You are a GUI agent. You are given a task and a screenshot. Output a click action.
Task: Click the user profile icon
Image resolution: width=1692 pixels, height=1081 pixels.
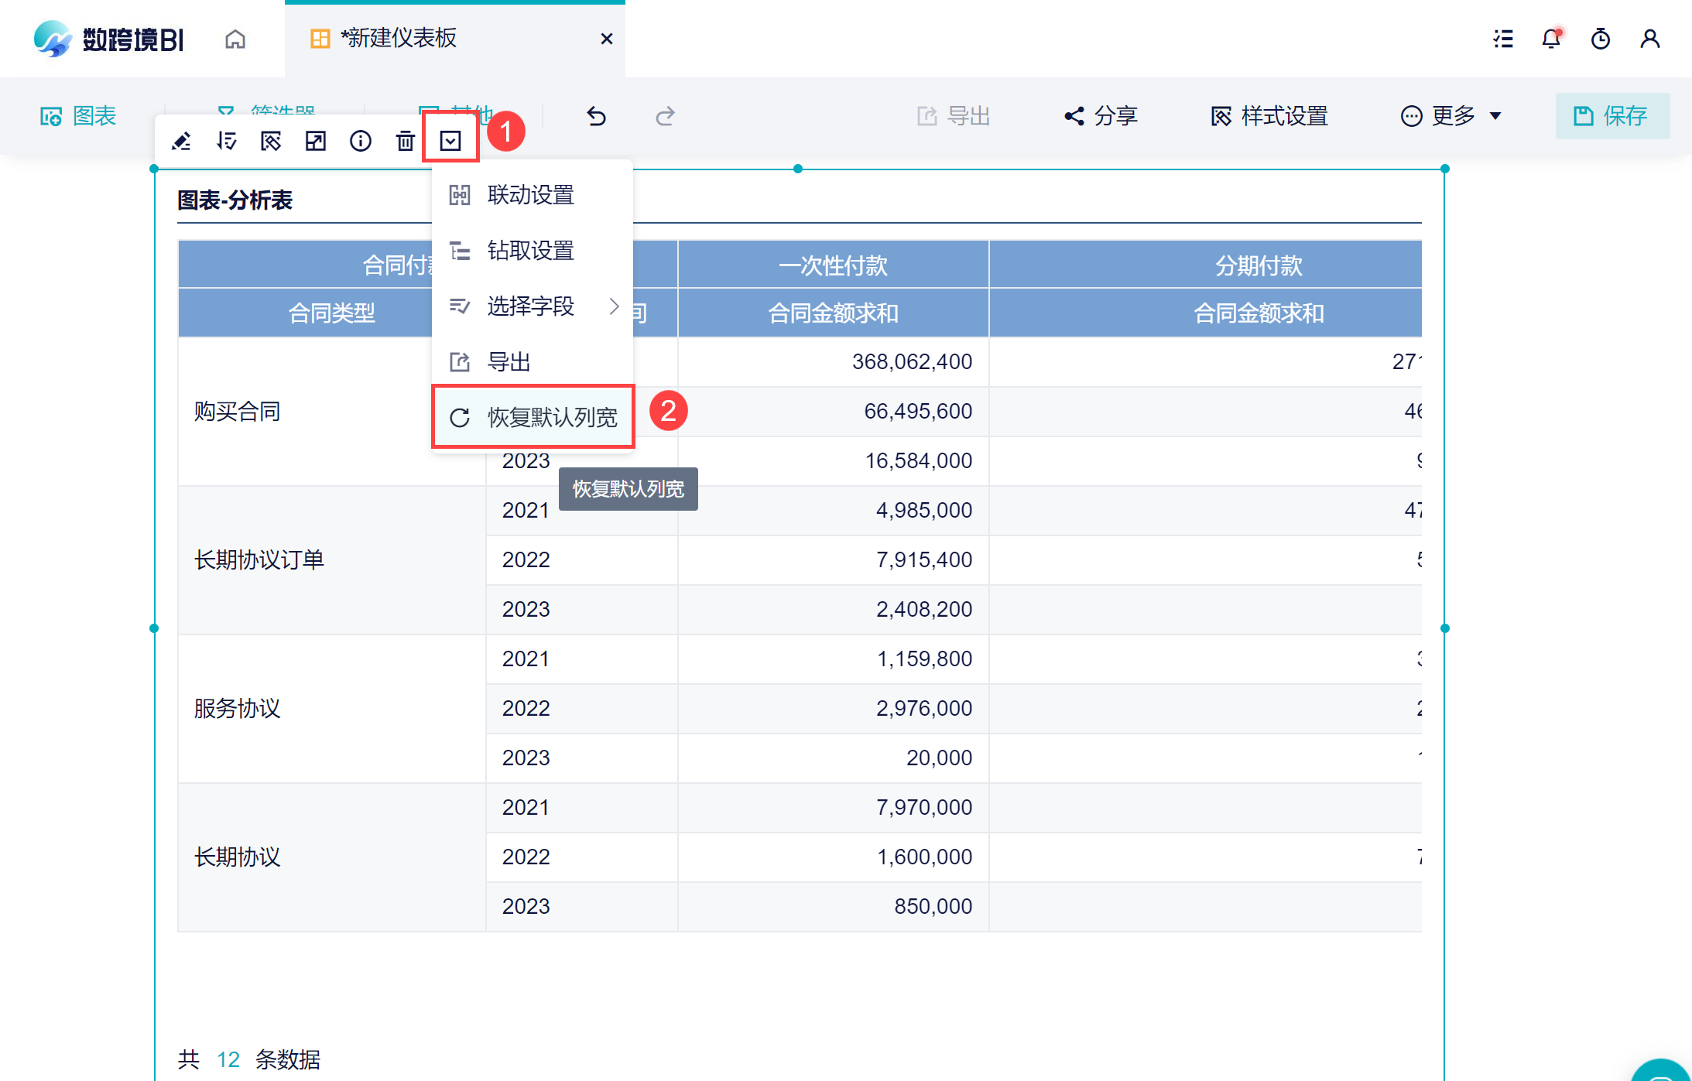(x=1649, y=39)
